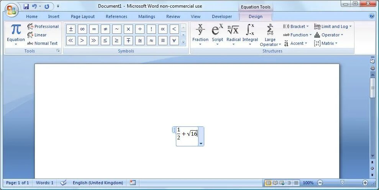Click the equation move handle
The image size is (379, 190).
coord(174,130)
